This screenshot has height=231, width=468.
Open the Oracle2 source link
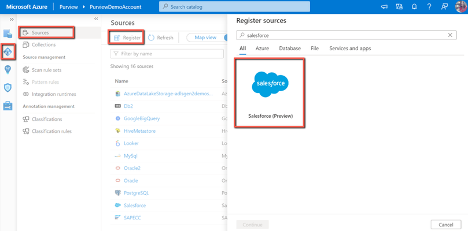coord(132,168)
